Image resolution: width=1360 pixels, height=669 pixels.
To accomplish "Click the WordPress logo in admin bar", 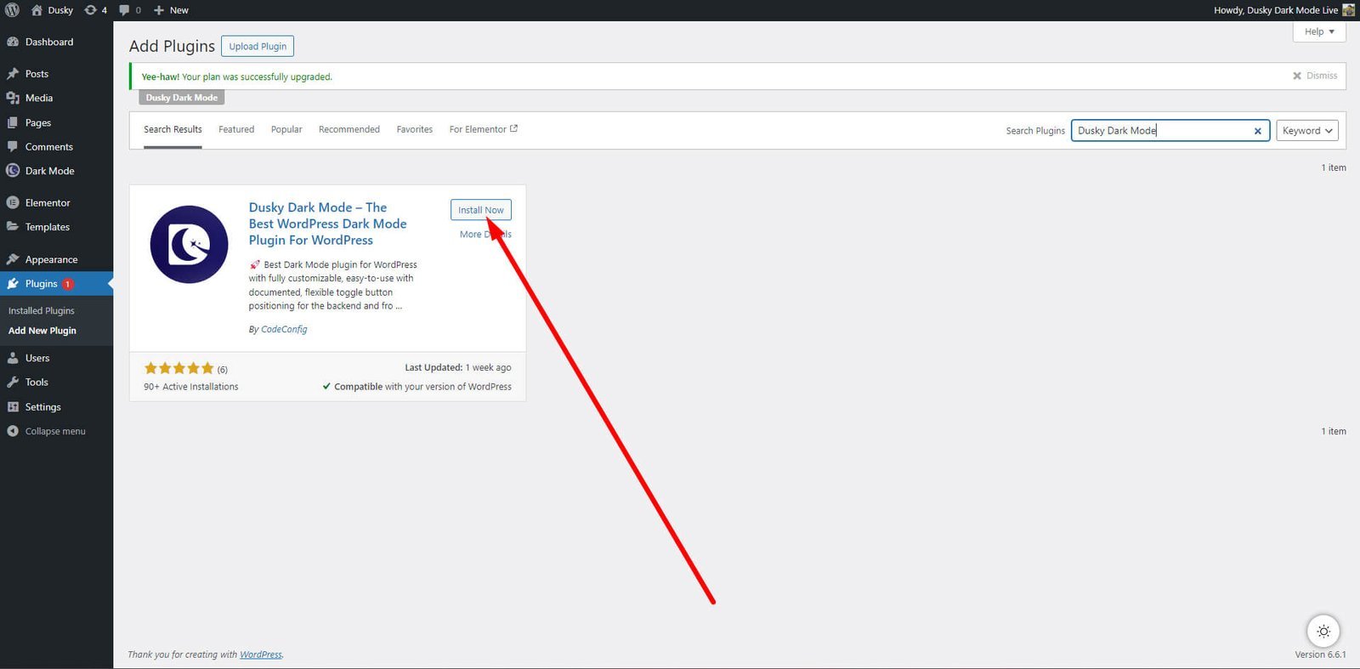I will coord(12,10).
